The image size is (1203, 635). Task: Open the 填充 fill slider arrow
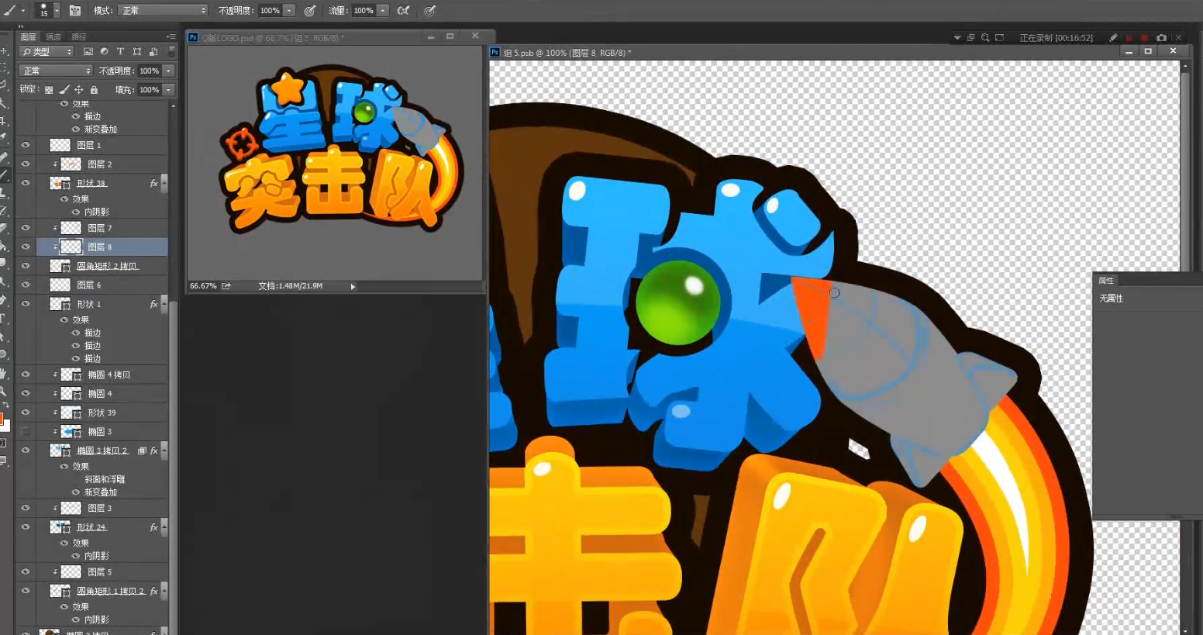(168, 90)
